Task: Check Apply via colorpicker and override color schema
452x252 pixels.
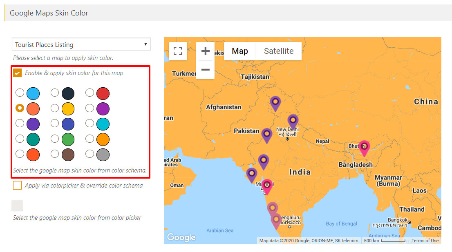Action: [x=17, y=185]
